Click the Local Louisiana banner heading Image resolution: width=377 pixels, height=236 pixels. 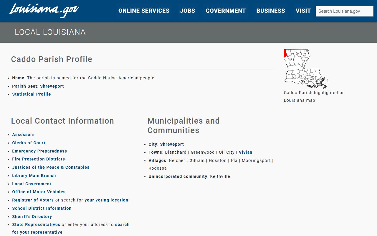coord(50,32)
